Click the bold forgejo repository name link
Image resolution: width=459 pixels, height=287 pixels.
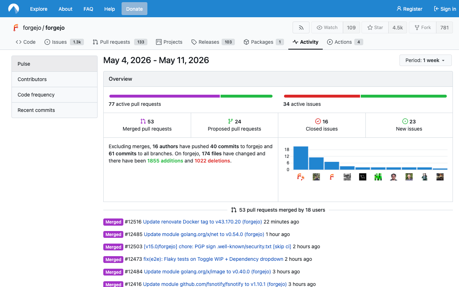click(55, 28)
